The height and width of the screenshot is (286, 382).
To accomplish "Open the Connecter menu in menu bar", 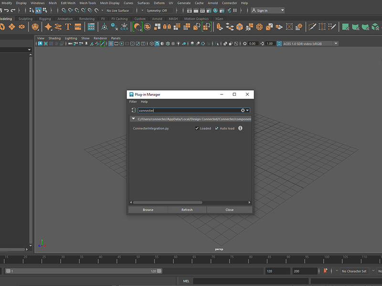I will click(x=229, y=3).
